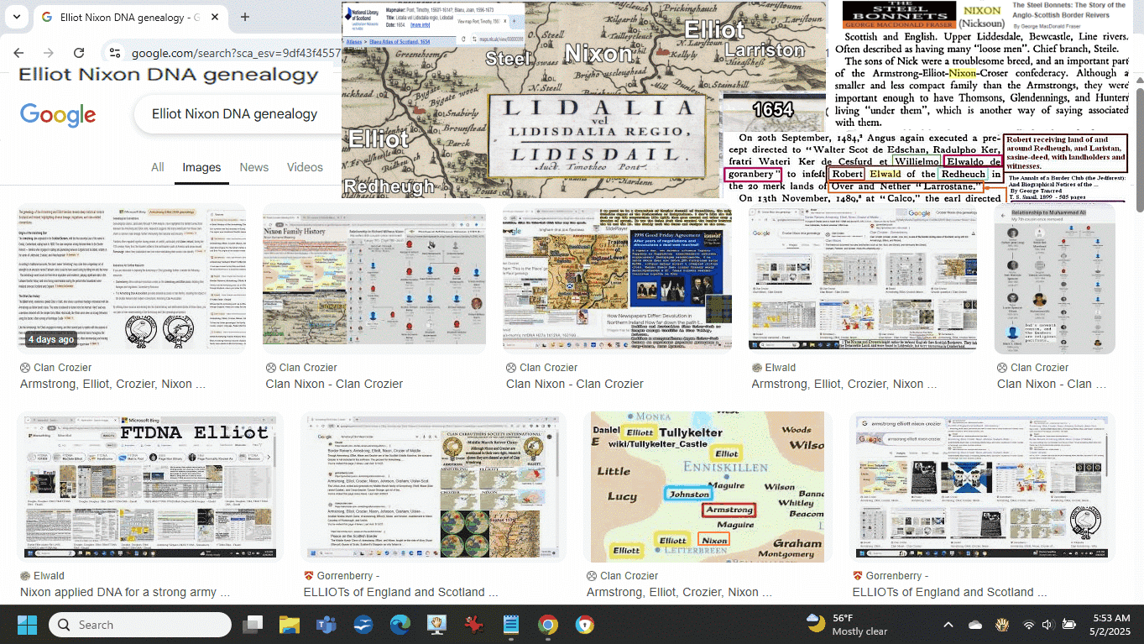
Task: Click the '4 days ago' badge
Action: 50,339
